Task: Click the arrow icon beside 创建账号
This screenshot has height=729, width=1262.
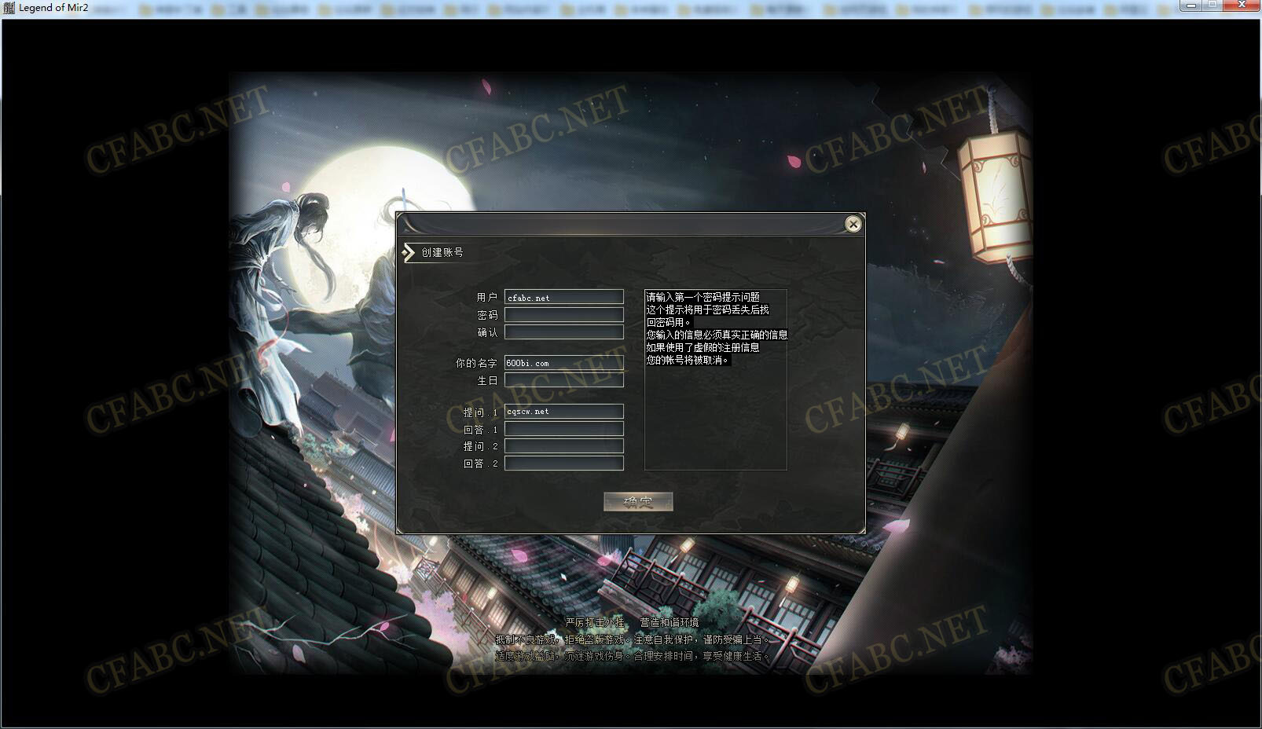Action: tap(408, 252)
